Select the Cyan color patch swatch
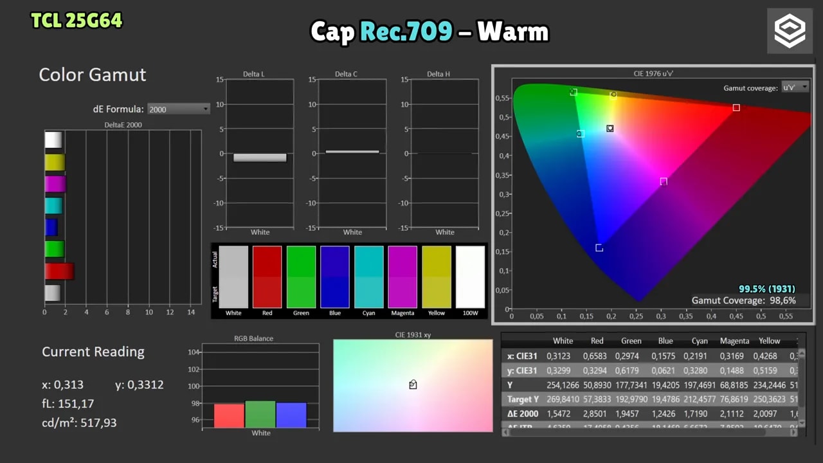Viewport: 823px width, 463px height. pos(368,277)
